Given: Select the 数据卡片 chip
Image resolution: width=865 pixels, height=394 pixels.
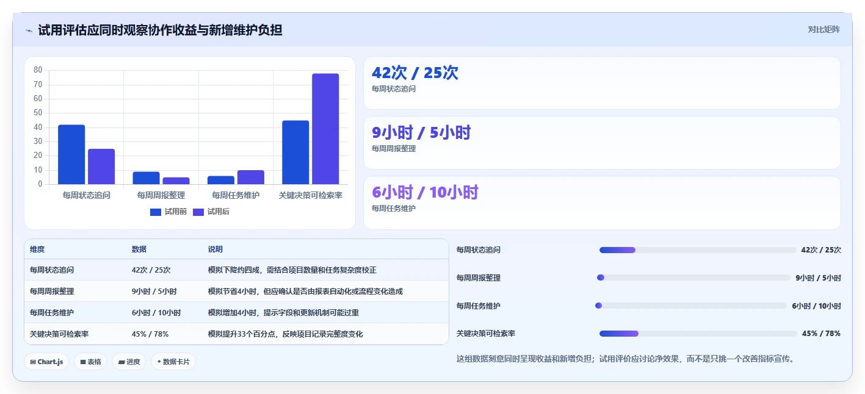Looking at the screenshot, I should 173,362.
